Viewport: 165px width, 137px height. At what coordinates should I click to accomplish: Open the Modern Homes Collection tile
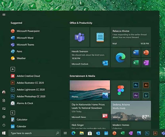131,125
